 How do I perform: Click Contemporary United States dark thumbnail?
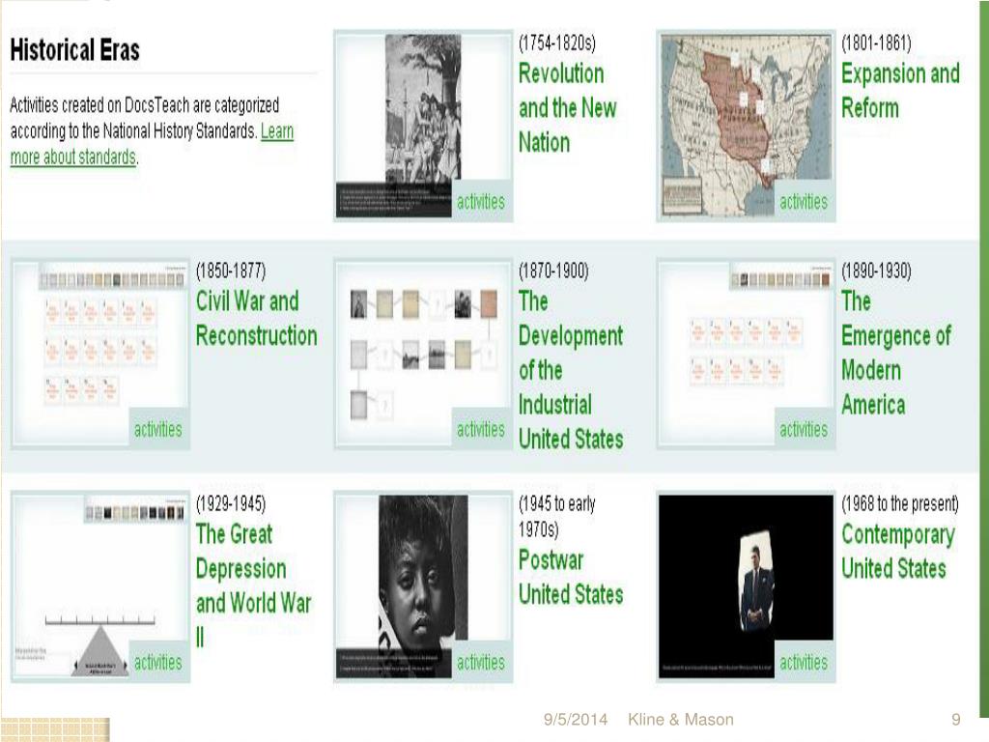click(747, 586)
